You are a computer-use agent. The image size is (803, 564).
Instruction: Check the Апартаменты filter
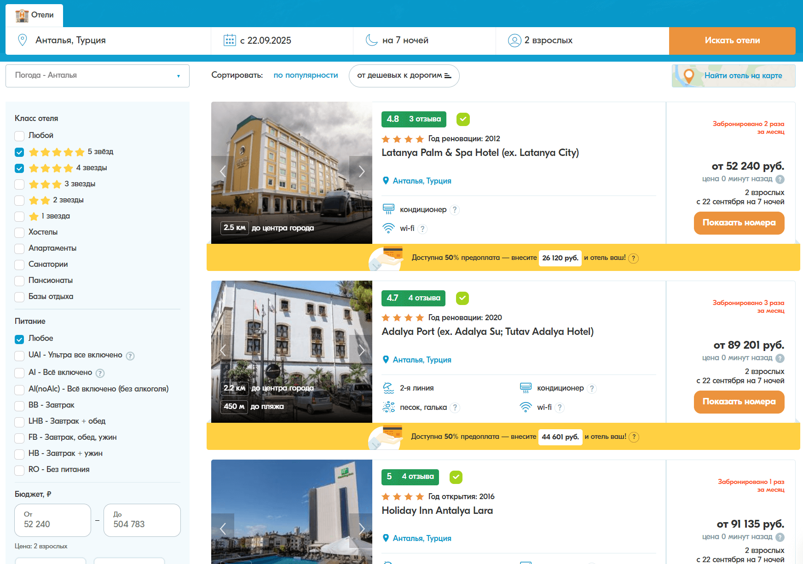(x=19, y=249)
